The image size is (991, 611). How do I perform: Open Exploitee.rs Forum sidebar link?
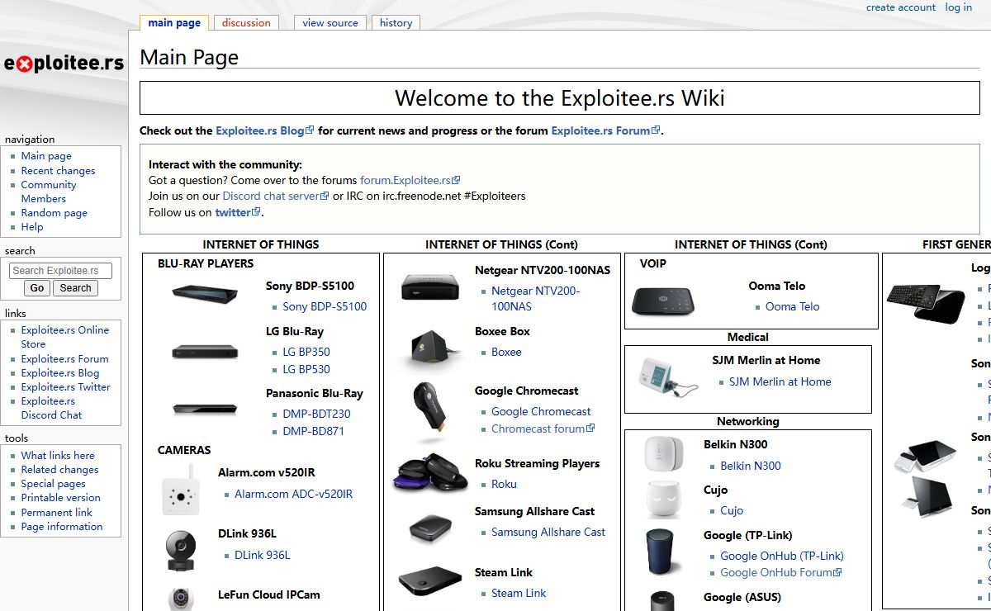coord(64,359)
